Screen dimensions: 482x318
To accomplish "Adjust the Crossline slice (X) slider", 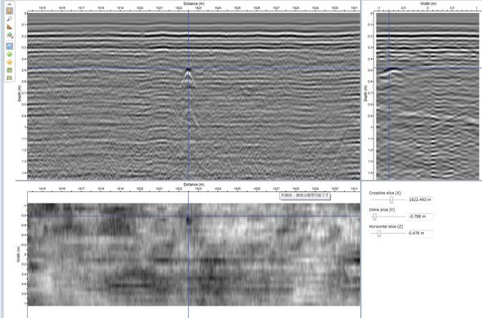I will pos(391,200).
